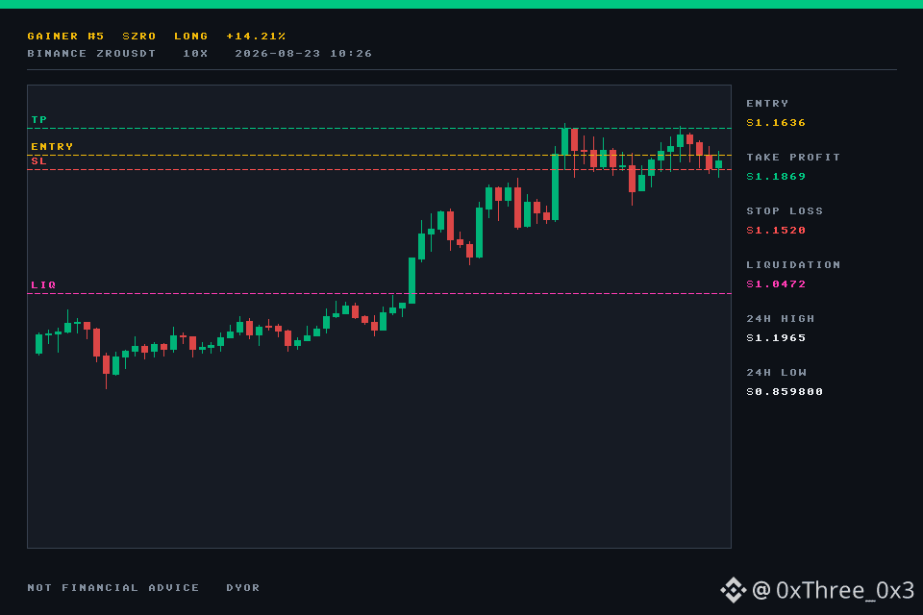Click the '24H HIGH' heading
Image resolution: width=923 pixels, height=615 pixels.
tap(780, 318)
